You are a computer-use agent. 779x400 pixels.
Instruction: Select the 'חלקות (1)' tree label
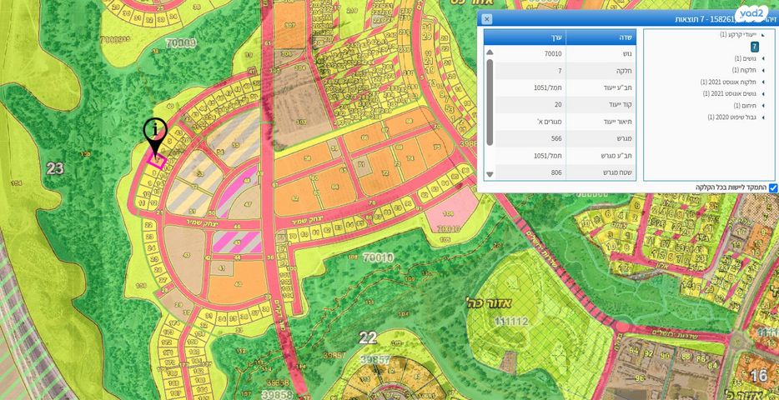click(x=744, y=71)
